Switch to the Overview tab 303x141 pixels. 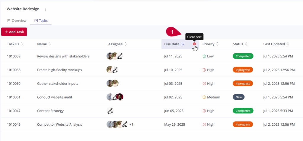coord(17,21)
